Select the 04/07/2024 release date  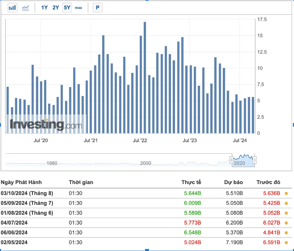(x=14, y=223)
